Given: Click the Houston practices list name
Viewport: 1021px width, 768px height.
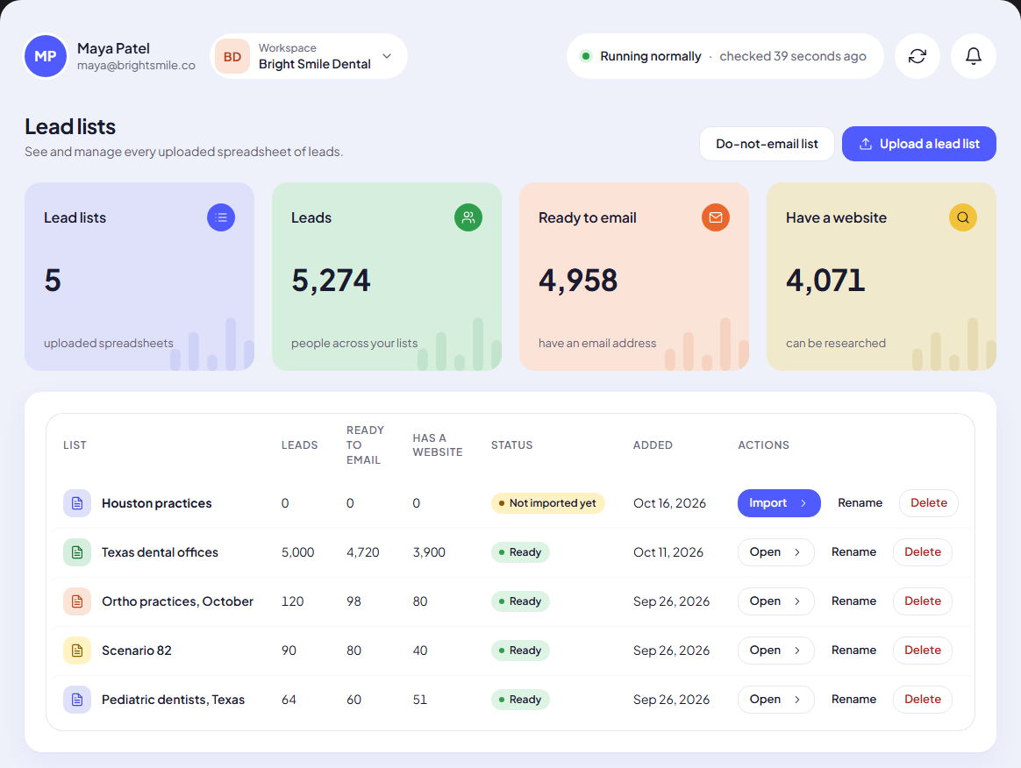Looking at the screenshot, I should click(x=156, y=503).
